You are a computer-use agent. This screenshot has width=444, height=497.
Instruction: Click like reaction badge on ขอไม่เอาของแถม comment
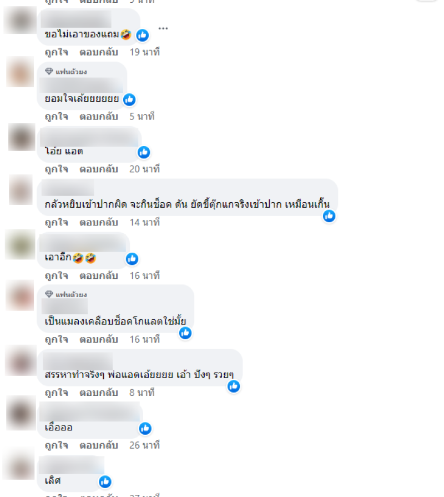tap(143, 35)
